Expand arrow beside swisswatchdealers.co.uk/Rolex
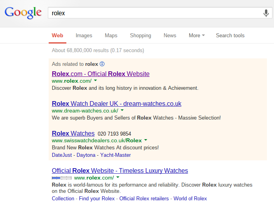The image size is (274, 205). point(146,140)
